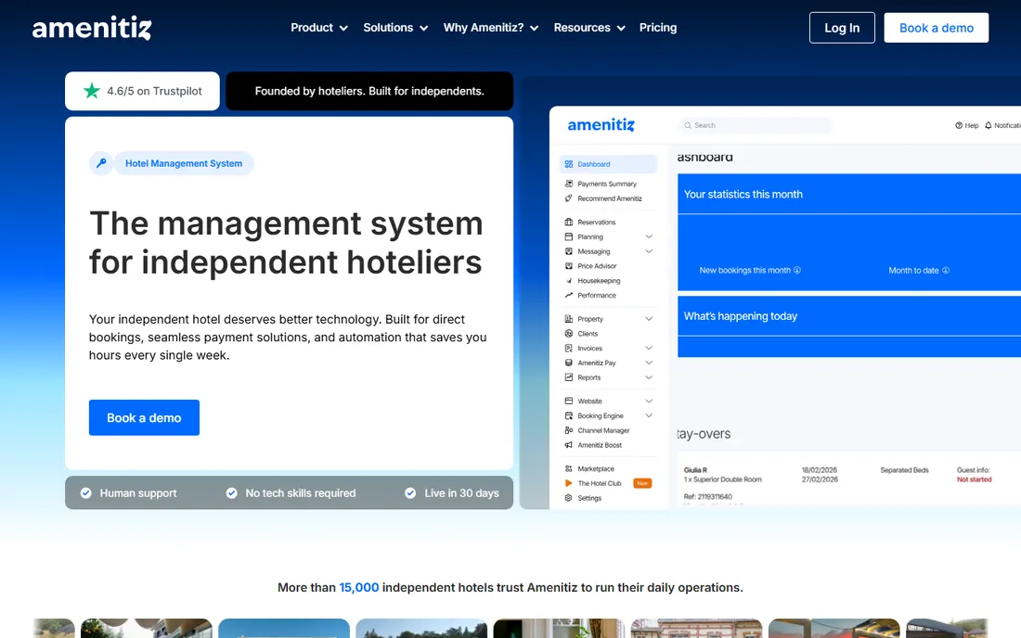Click the Help question mark icon

(x=959, y=125)
